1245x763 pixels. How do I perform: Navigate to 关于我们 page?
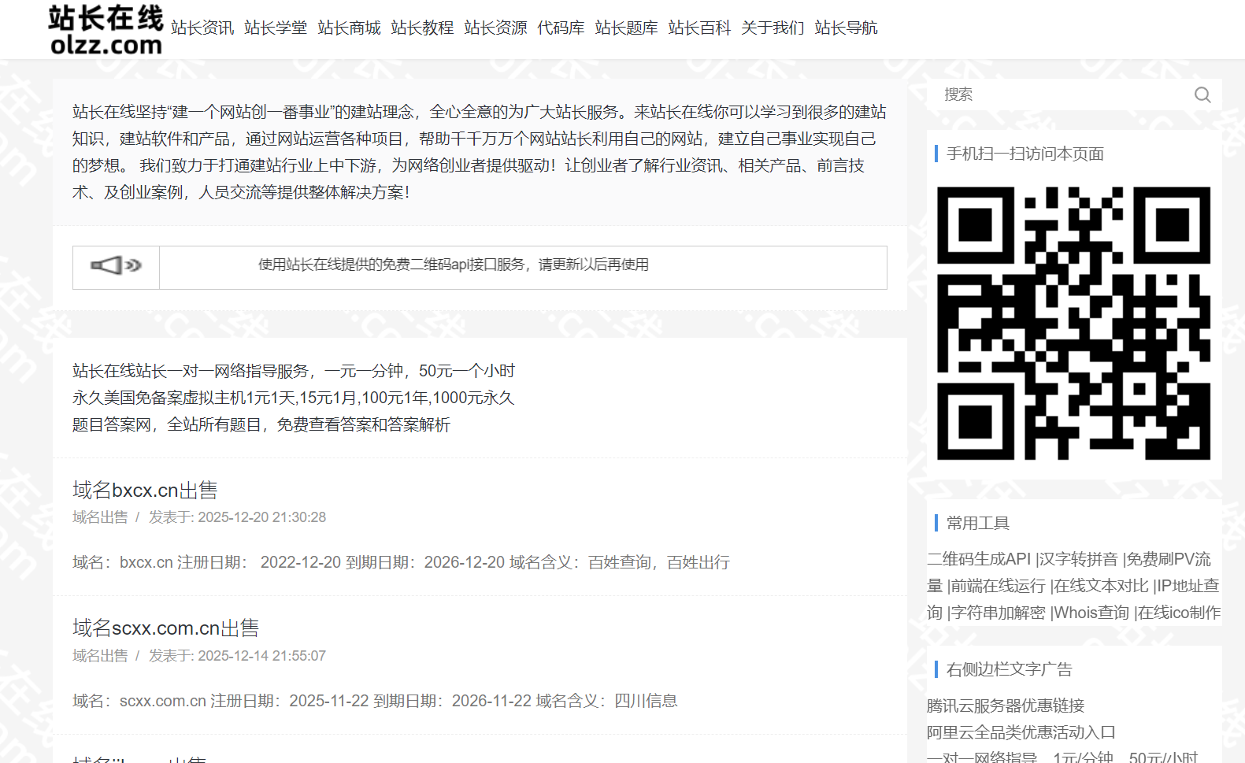pos(773,28)
